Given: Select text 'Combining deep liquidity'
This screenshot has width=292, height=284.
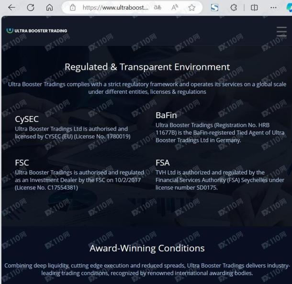Looking at the screenshot, I should pos(36,265).
